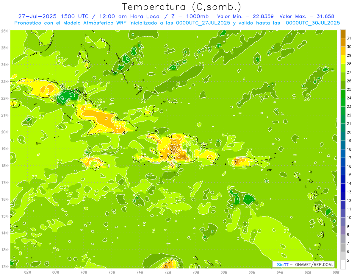
Task: Click the latitude axis label 25N
Action: click(x=4, y=48)
